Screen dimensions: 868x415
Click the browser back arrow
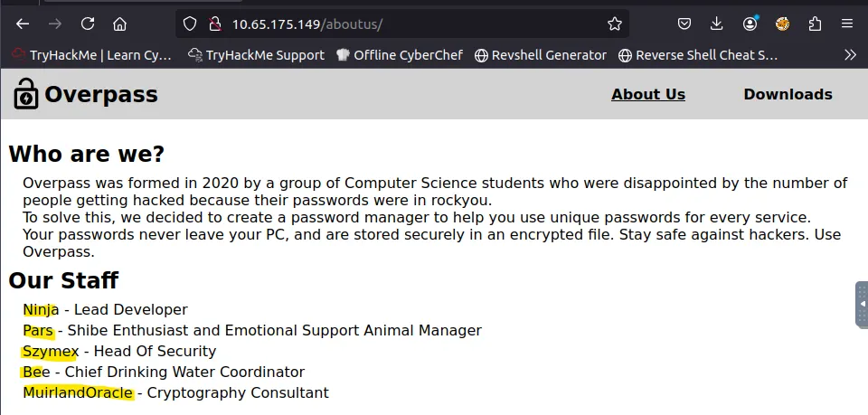click(23, 24)
